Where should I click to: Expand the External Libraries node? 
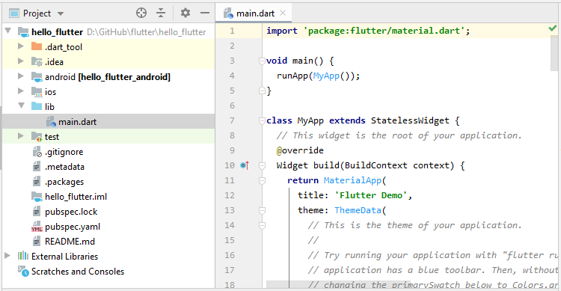click(7, 256)
